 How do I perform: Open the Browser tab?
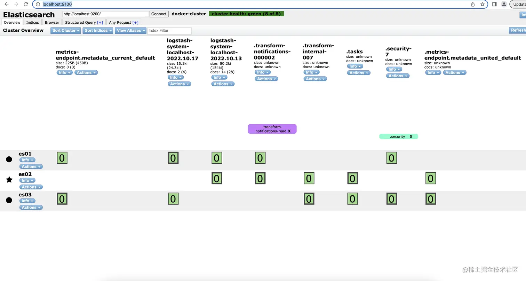52,22
